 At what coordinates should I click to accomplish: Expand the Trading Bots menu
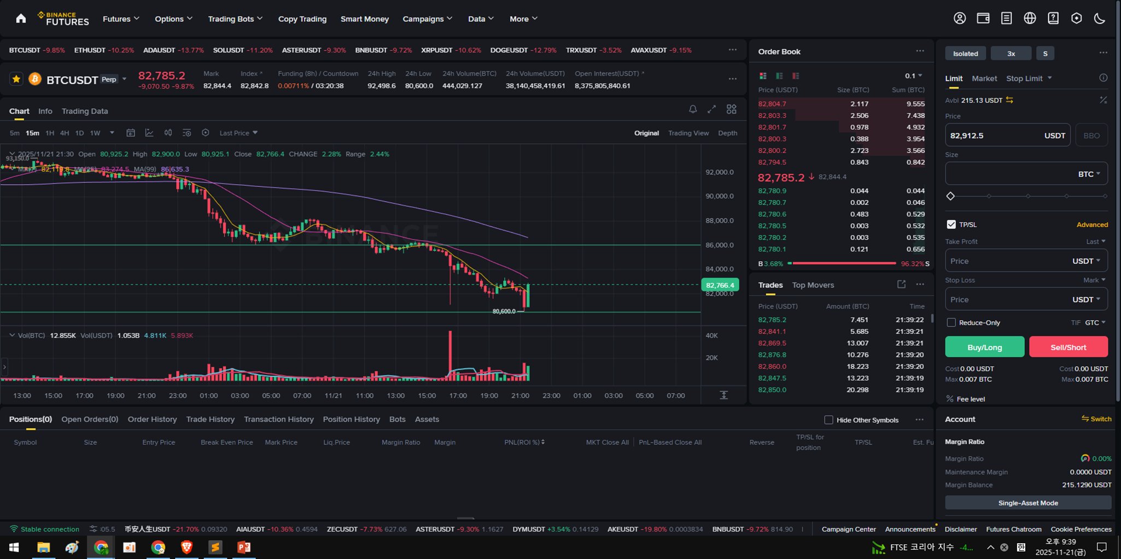235,19
